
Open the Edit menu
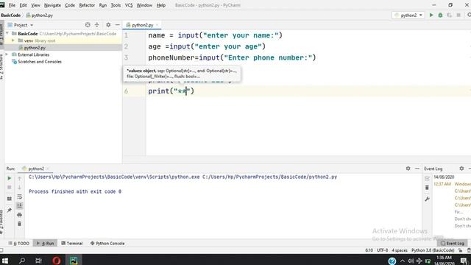click(x=23, y=5)
